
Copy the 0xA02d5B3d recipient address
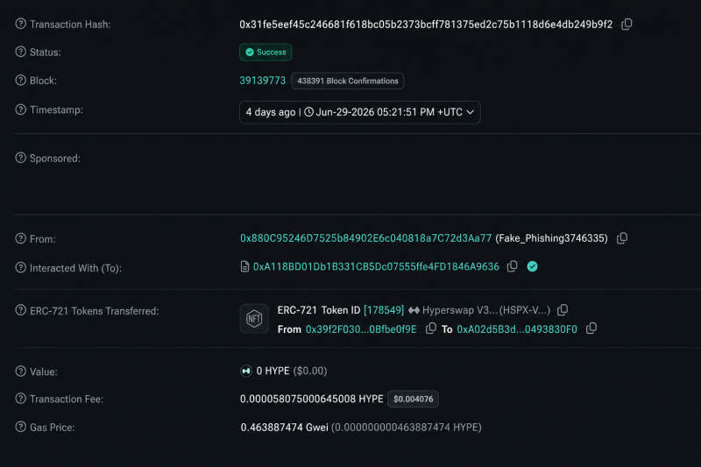(591, 329)
